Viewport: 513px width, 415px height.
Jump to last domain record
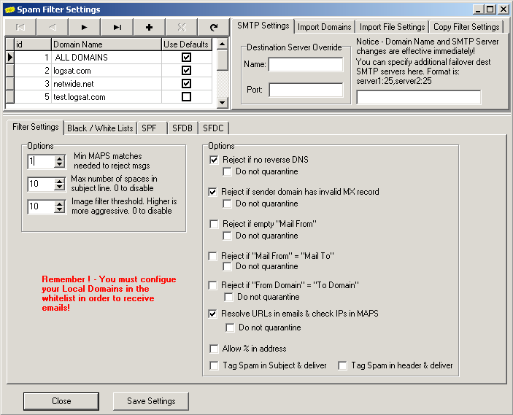point(117,27)
